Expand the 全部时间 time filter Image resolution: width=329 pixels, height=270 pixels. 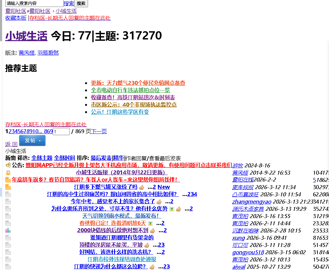click(65, 158)
